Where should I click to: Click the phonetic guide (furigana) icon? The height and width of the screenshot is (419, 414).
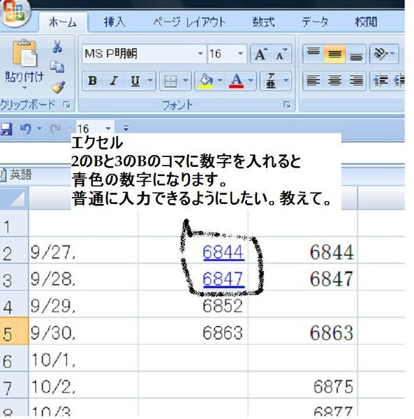click(271, 81)
